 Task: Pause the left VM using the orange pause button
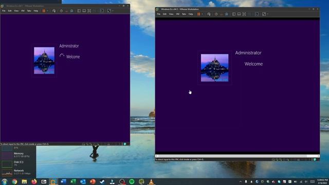pyautogui.click(x=44, y=11)
